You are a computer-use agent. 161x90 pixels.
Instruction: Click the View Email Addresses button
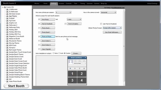point(112,32)
